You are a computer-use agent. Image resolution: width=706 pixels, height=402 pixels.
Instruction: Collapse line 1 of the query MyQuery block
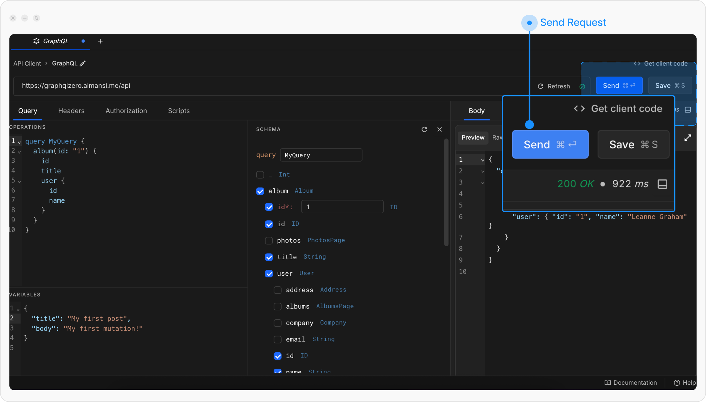(x=19, y=142)
